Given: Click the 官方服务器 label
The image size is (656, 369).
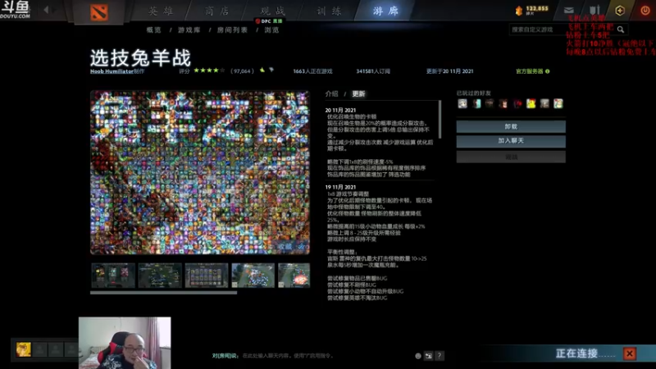Looking at the screenshot, I should pyautogui.click(x=529, y=71).
